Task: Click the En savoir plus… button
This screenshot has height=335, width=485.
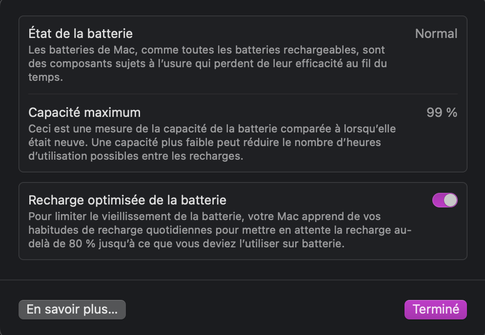Action: pos(72,310)
